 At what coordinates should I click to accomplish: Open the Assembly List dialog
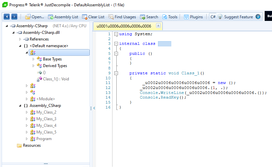point(63,17)
